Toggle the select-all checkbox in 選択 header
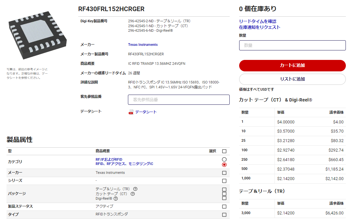Screen dimensions: 355x220 224,151
